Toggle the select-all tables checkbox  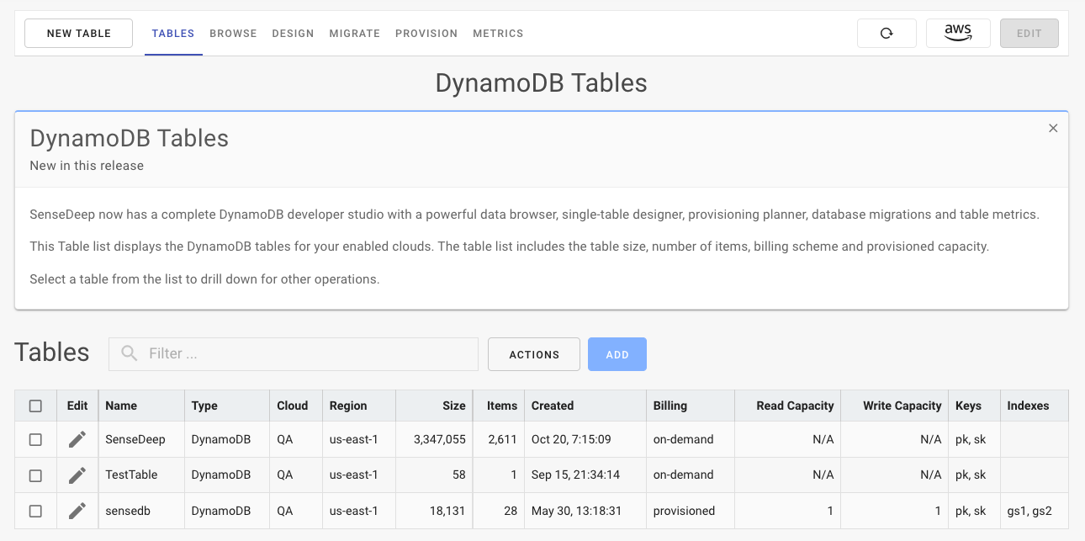pos(35,406)
